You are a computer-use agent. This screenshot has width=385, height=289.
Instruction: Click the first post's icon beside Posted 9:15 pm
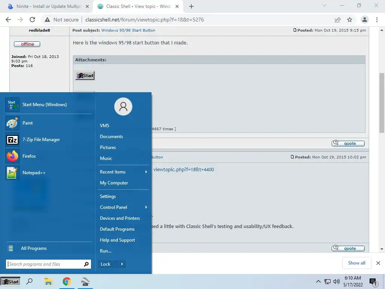tap(295, 30)
